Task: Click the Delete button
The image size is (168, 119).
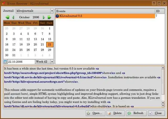Action: pos(116,113)
